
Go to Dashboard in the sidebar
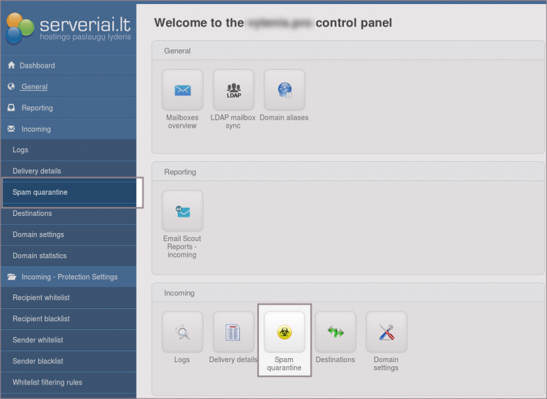(x=37, y=66)
